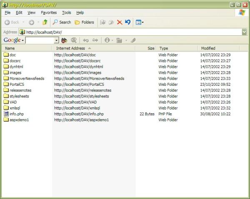This screenshot has width=250, height=199.
Task: Click the info.php file name
Action: [17, 114]
